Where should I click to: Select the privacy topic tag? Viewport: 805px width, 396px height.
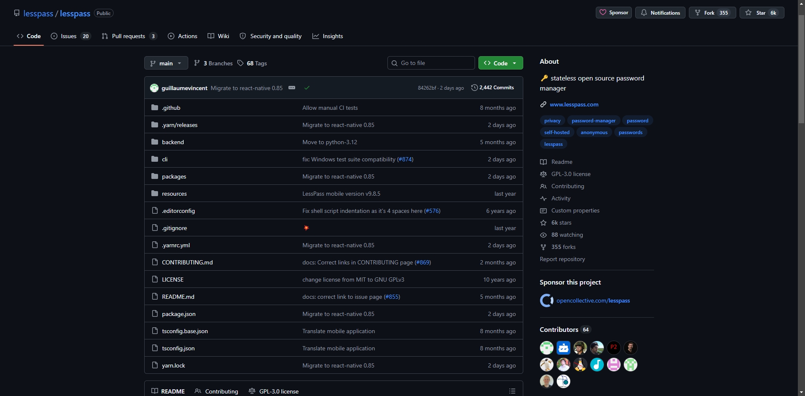(552, 121)
